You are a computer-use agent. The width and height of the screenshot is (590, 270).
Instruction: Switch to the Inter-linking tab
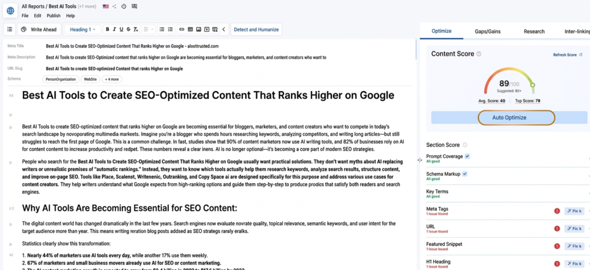[x=577, y=31]
